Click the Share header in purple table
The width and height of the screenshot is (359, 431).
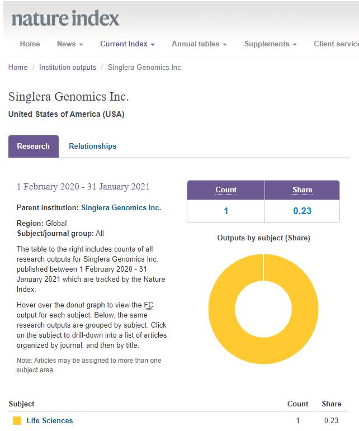click(x=303, y=190)
